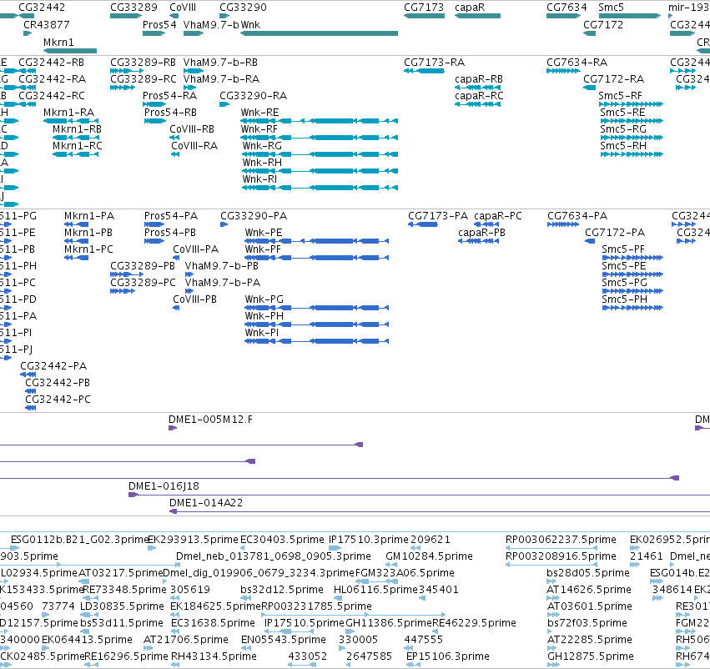Select the DME1-005M12.F clone marker
This screenshot has width=710, height=669.
173,428
